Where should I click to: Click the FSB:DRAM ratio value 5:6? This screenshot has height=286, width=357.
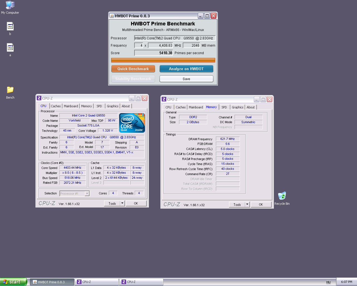point(228,144)
